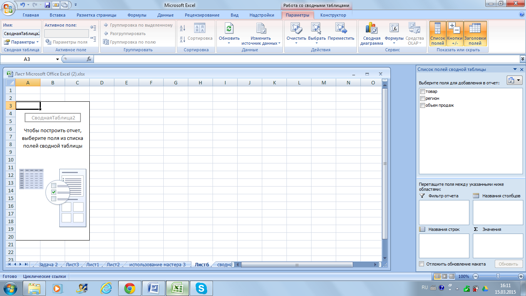526x296 pixels.
Task: Select the Задача 2 sheet tab
Action: tap(48, 264)
